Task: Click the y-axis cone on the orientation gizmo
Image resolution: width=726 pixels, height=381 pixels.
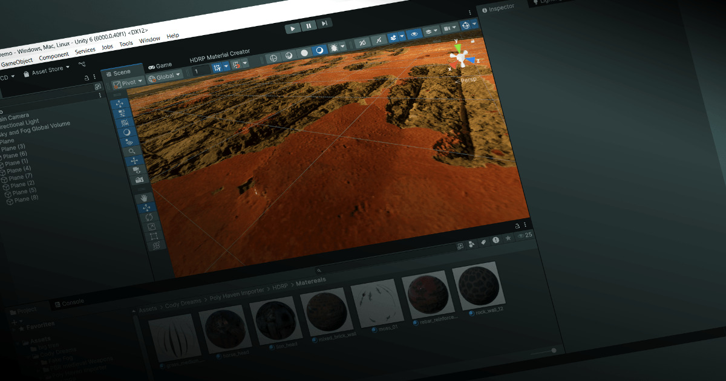Action: [x=457, y=48]
